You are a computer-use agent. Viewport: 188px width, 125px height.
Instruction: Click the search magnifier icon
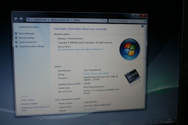tap(144, 21)
